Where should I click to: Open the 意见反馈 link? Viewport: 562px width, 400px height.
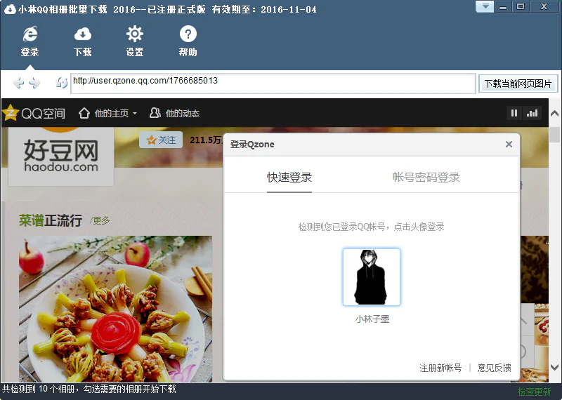coord(495,368)
